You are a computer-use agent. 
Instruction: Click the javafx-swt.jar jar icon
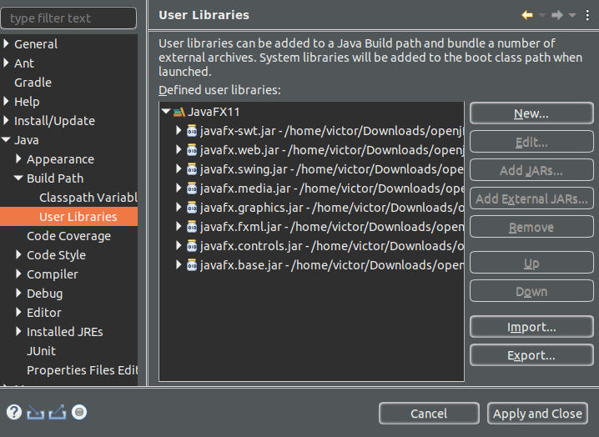tap(192, 131)
